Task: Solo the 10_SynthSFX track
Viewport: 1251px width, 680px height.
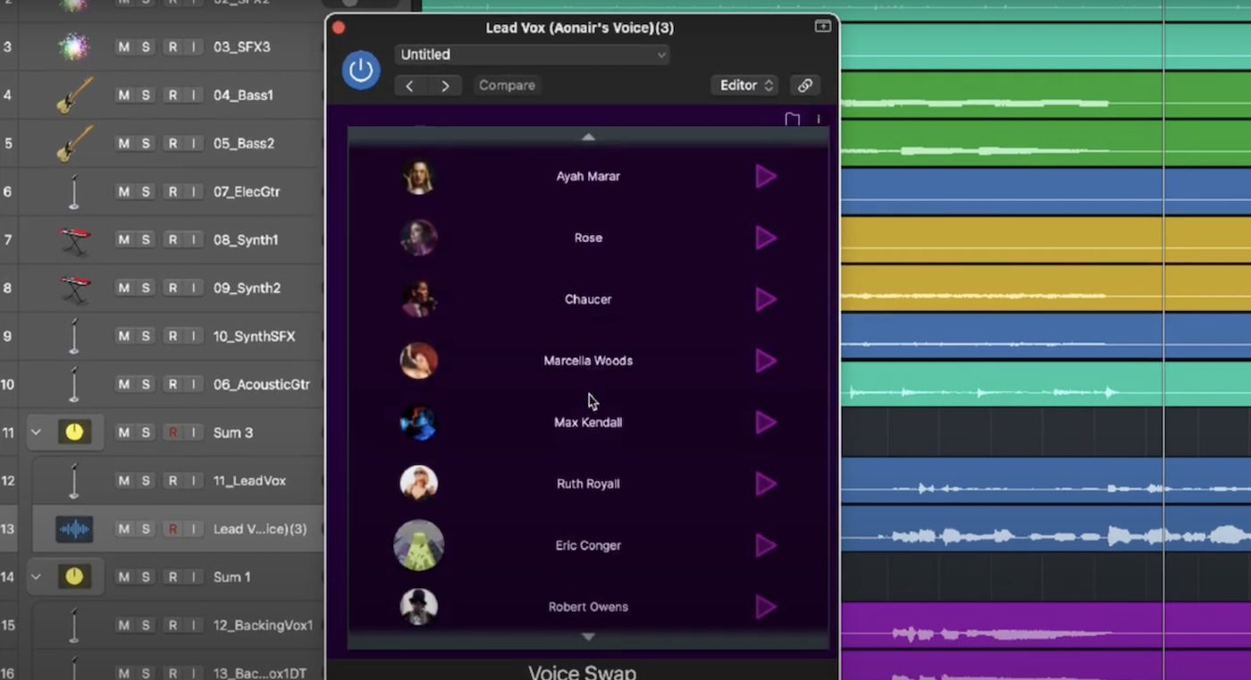Action: [x=146, y=337]
